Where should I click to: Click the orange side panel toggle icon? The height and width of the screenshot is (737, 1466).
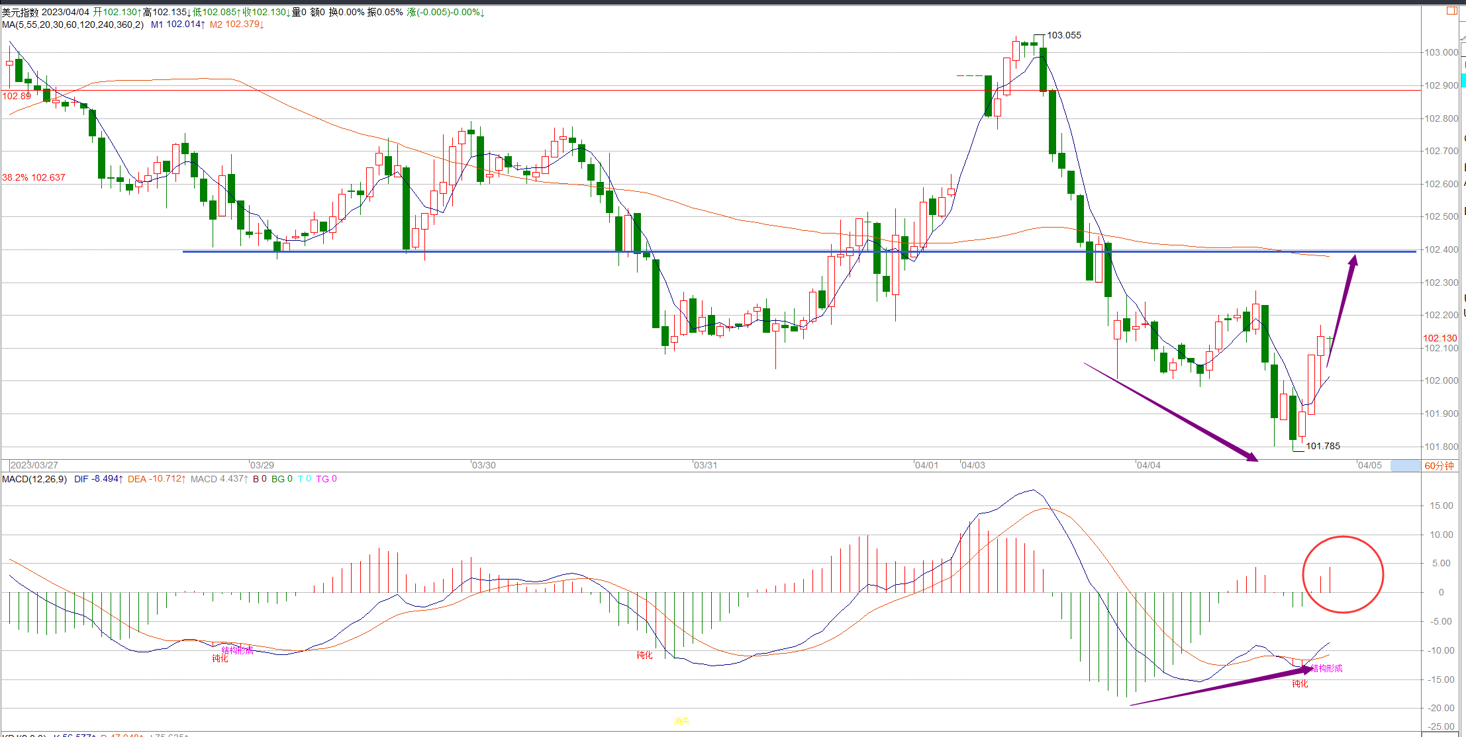click(1452, 11)
